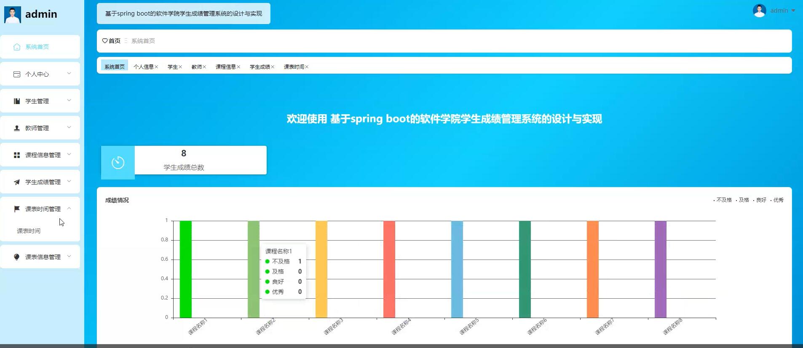Expand the 课程信息管理 menu chevron
This screenshot has width=803, height=348.
[69, 154]
